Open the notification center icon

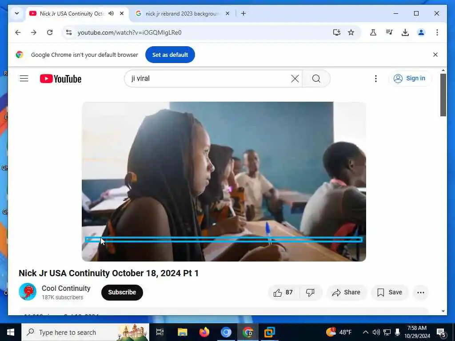(441, 332)
